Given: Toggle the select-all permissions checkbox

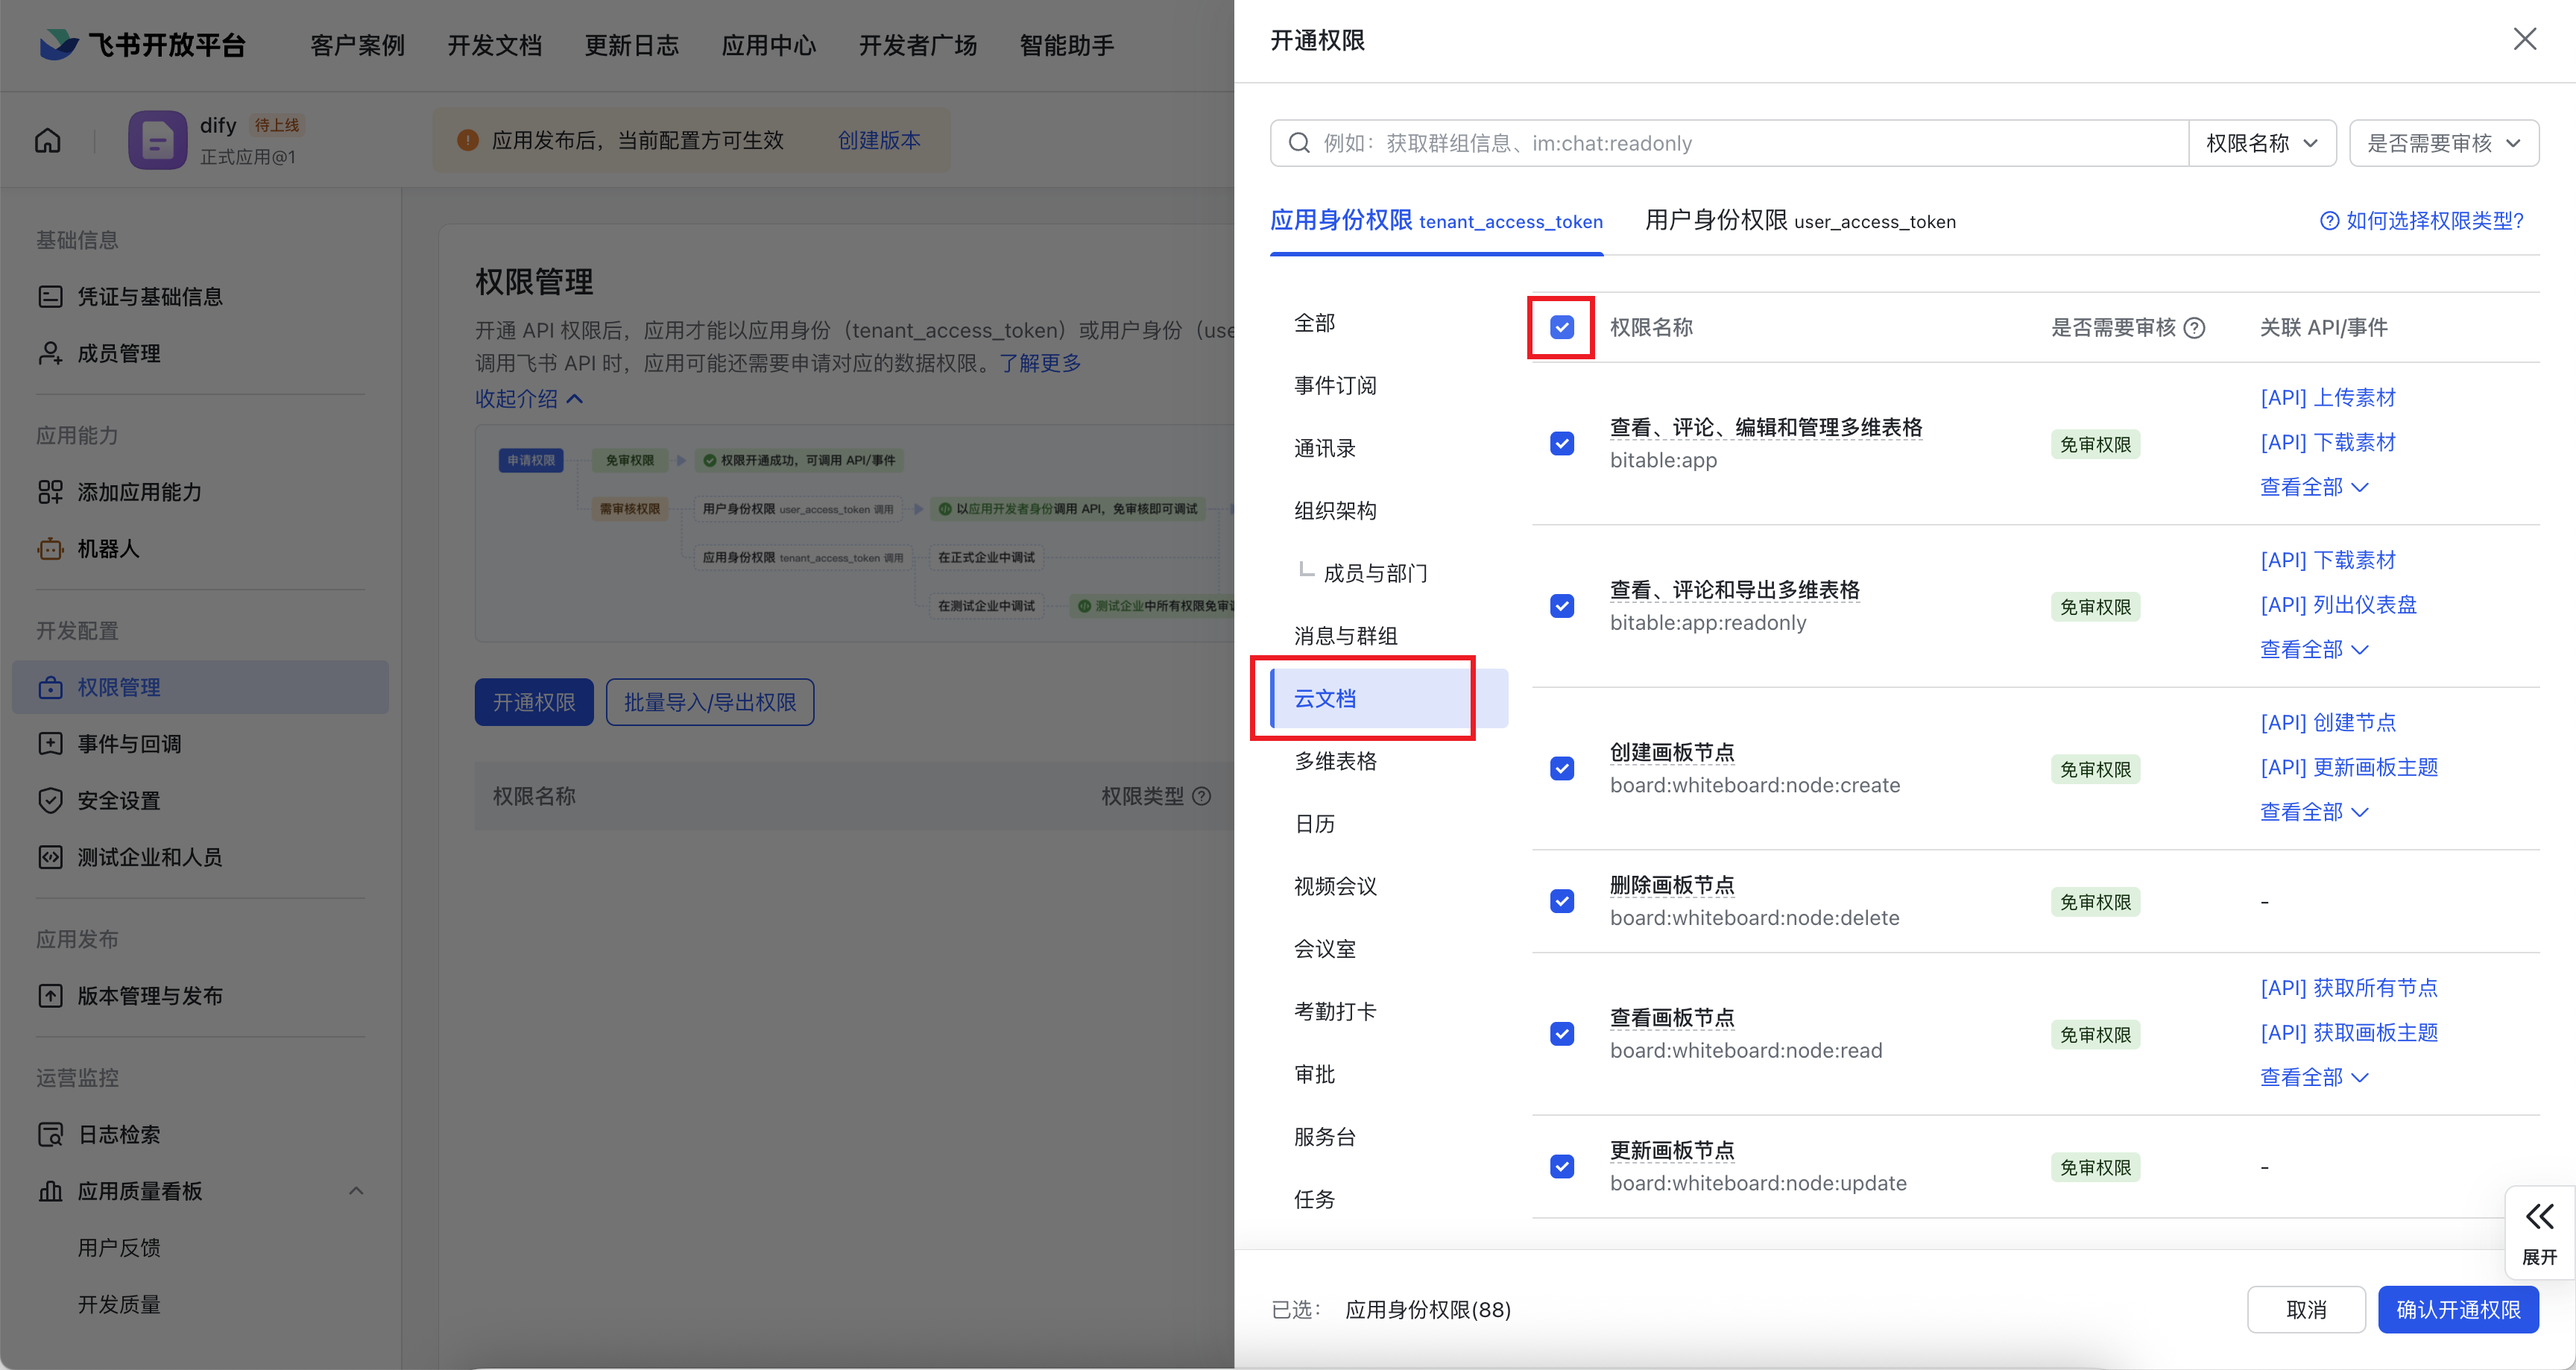Looking at the screenshot, I should tap(1562, 327).
